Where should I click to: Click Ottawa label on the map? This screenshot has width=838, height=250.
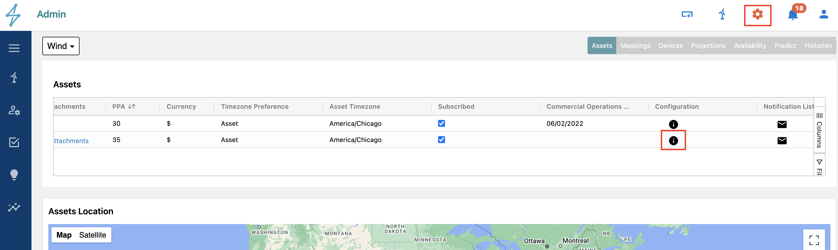point(534,241)
